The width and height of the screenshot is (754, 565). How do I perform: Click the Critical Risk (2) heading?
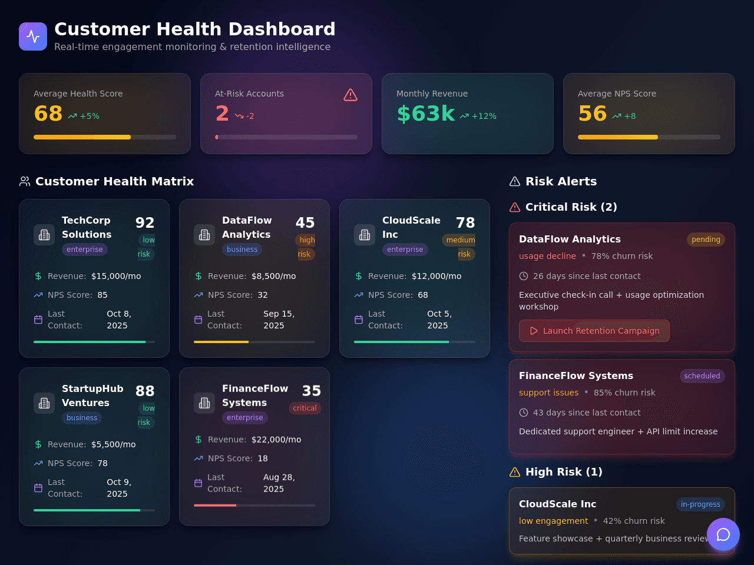coord(571,207)
